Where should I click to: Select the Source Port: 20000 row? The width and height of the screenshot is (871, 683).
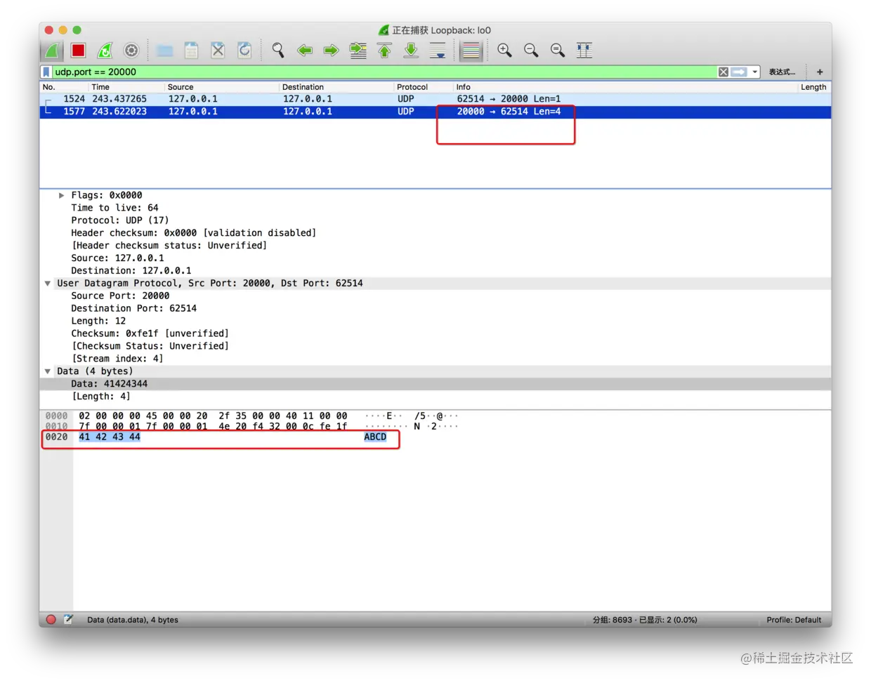(435, 296)
